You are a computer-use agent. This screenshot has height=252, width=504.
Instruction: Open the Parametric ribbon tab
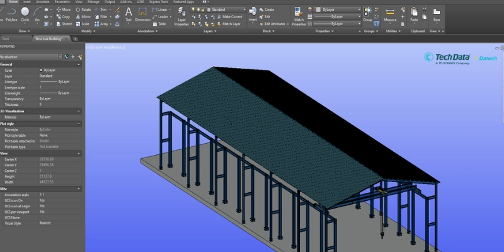click(62, 2)
